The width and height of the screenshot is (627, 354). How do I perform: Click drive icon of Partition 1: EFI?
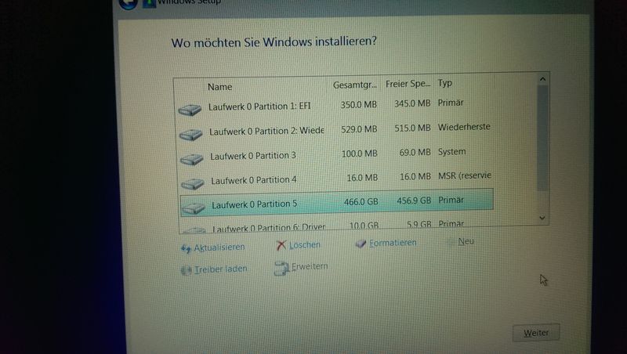click(190, 110)
